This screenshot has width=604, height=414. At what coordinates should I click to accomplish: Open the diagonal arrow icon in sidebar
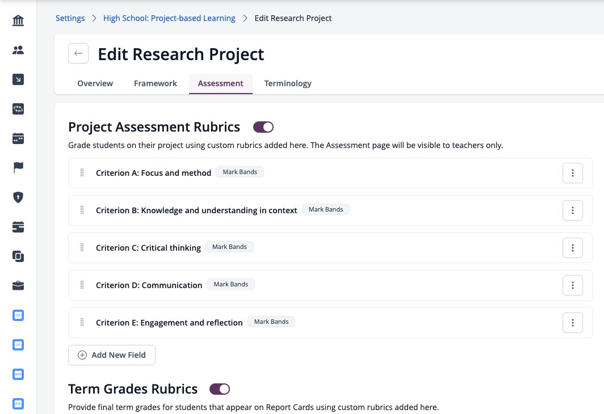coord(18,79)
